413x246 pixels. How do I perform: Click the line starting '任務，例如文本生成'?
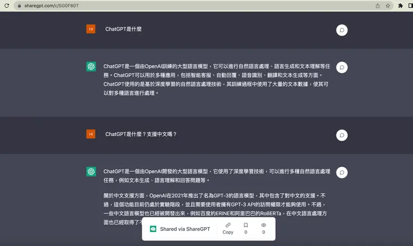[156, 180]
